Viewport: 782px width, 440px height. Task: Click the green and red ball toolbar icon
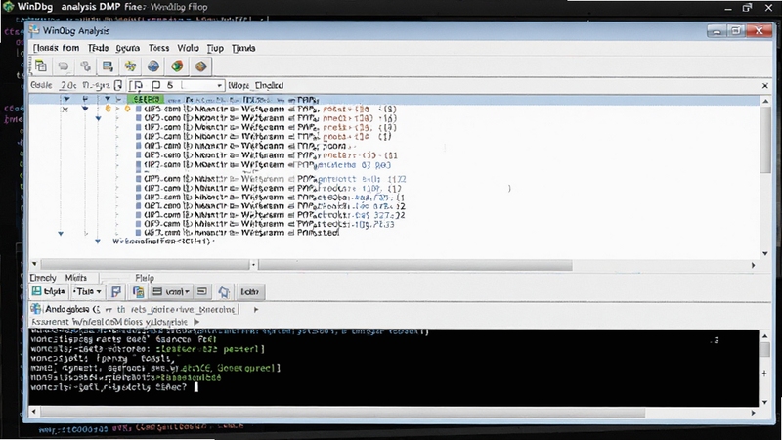[x=177, y=66]
